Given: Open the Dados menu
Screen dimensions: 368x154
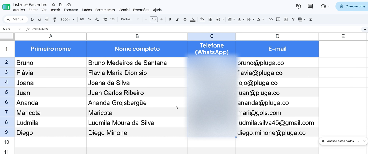Looking at the screenshot, I should [87, 10].
